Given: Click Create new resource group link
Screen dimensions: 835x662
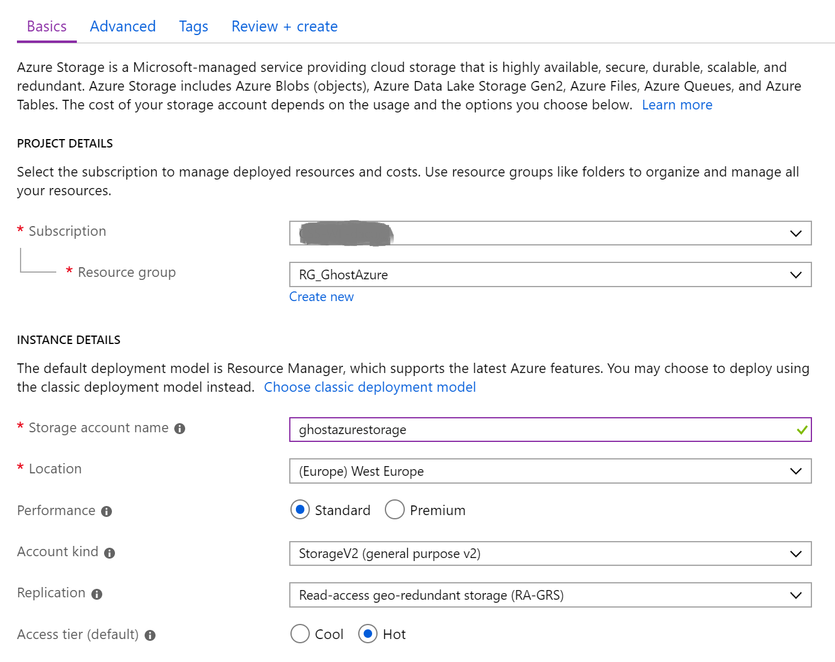Looking at the screenshot, I should click(x=321, y=297).
